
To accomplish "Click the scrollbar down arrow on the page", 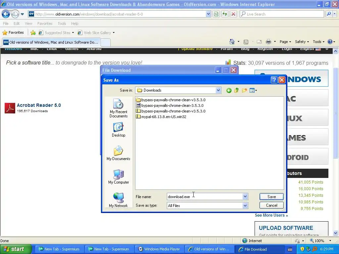I will tap(336, 233).
